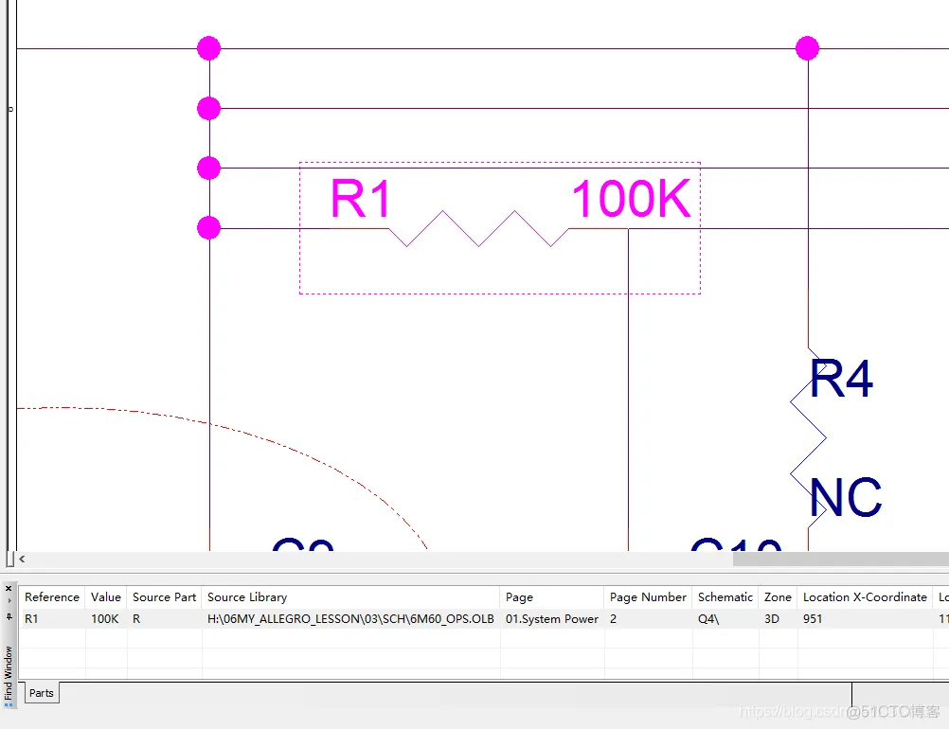The width and height of the screenshot is (949, 729).
Task: Sort by Source Part column header
Action: tap(164, 597)
